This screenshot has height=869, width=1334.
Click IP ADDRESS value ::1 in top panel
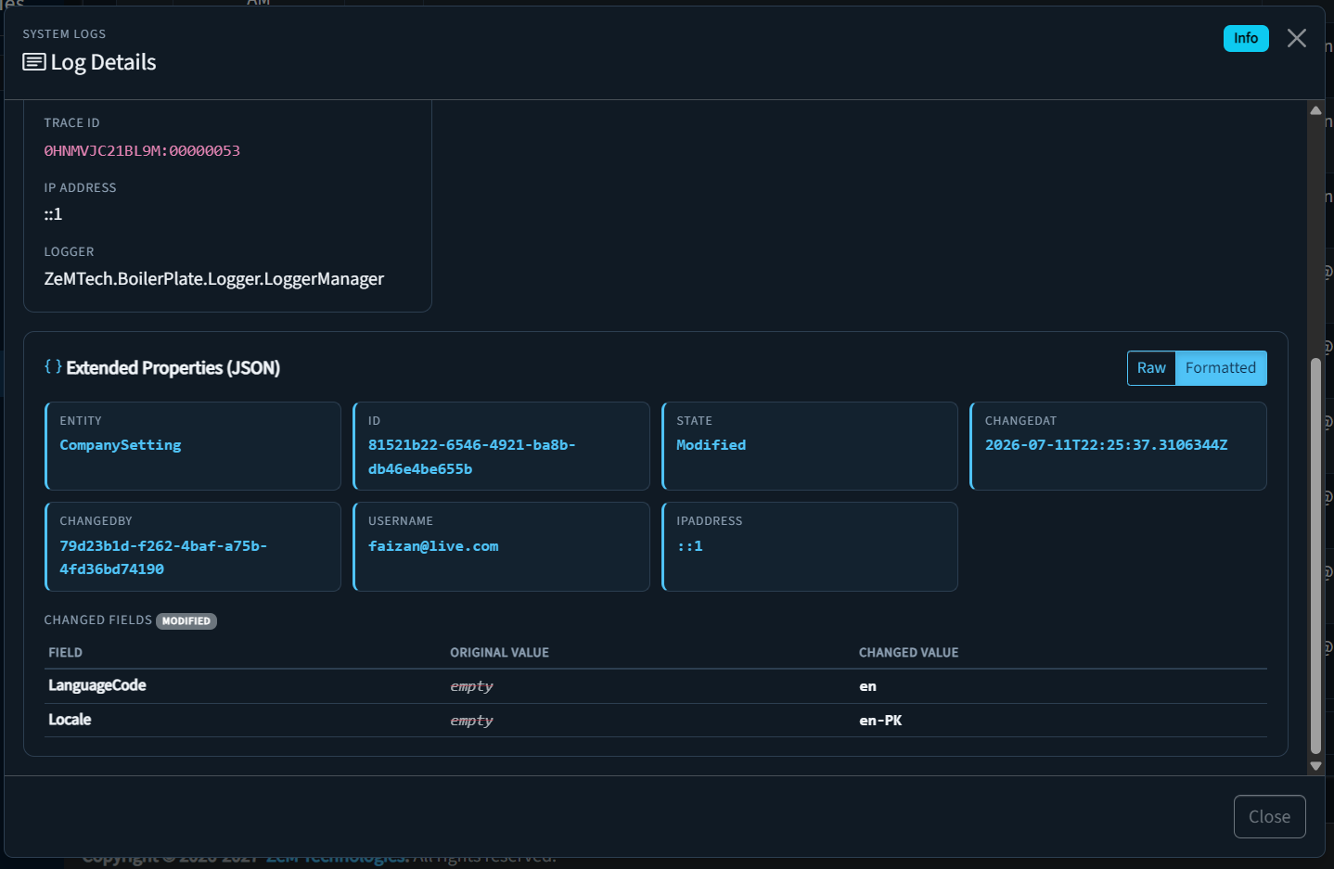53,214
